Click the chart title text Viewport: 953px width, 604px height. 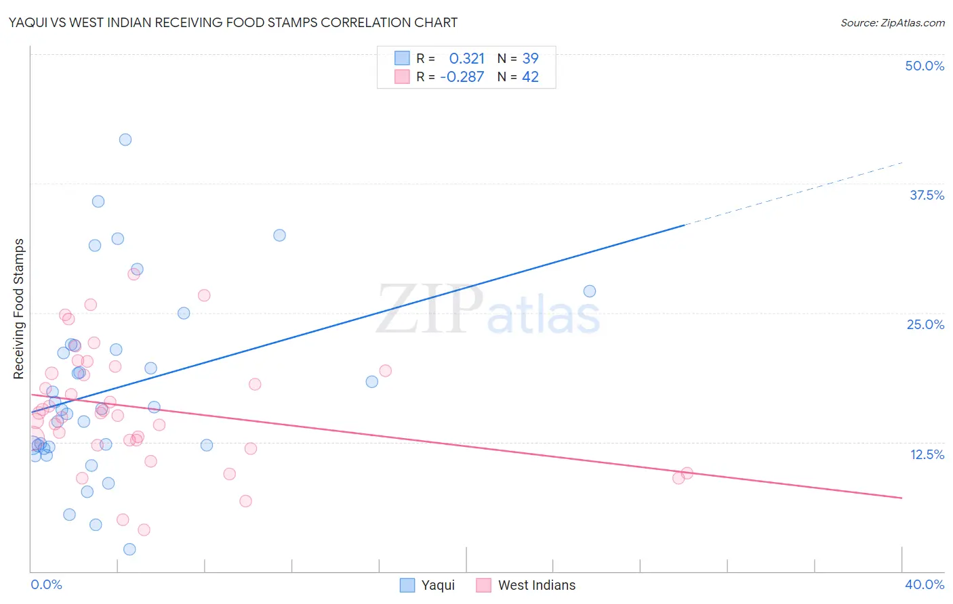coord(233,22)
